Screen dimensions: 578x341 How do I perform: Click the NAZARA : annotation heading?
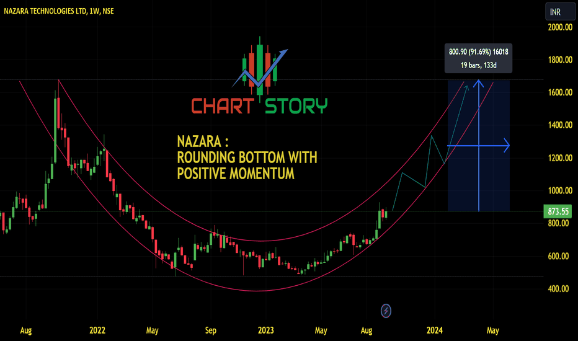click(x=202, y=141)
